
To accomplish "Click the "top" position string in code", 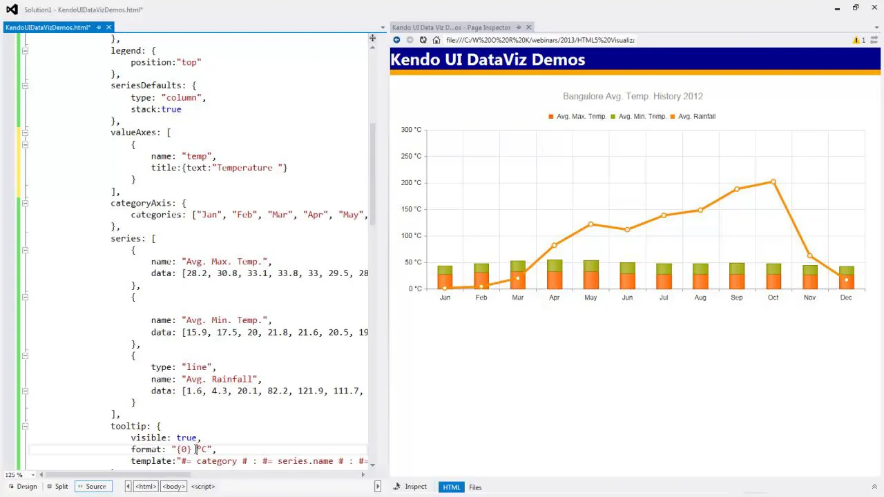I will [x=189, y=62].
